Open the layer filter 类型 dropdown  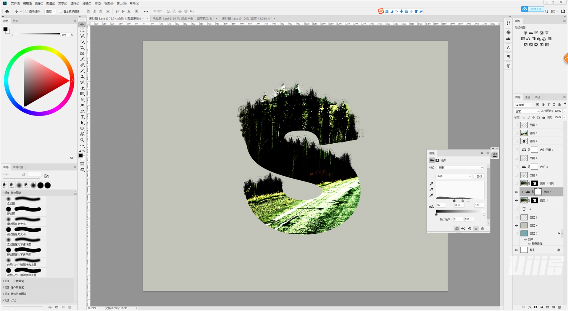[524, 105]
